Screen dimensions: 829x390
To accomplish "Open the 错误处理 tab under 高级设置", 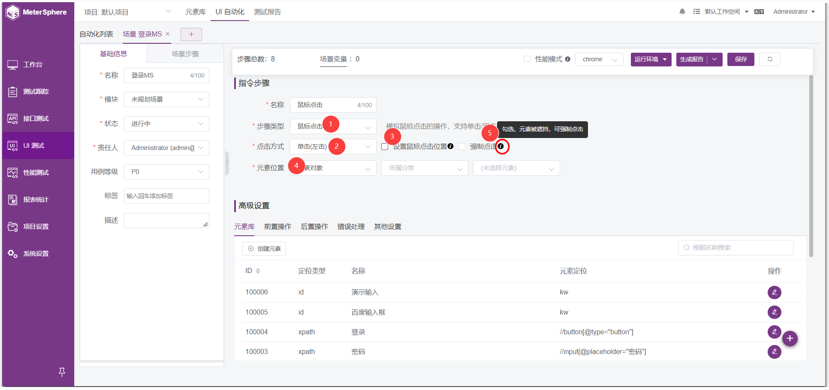I will click(351, 227).
